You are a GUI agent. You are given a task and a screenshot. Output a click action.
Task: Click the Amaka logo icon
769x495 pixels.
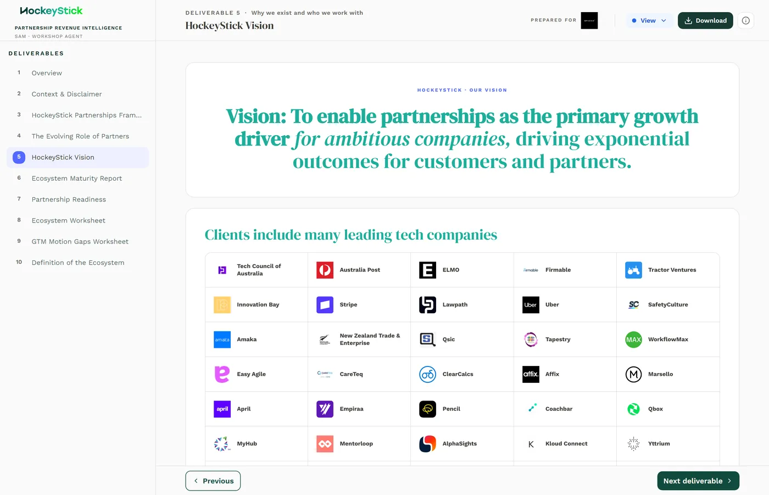(x=222, y=340)
